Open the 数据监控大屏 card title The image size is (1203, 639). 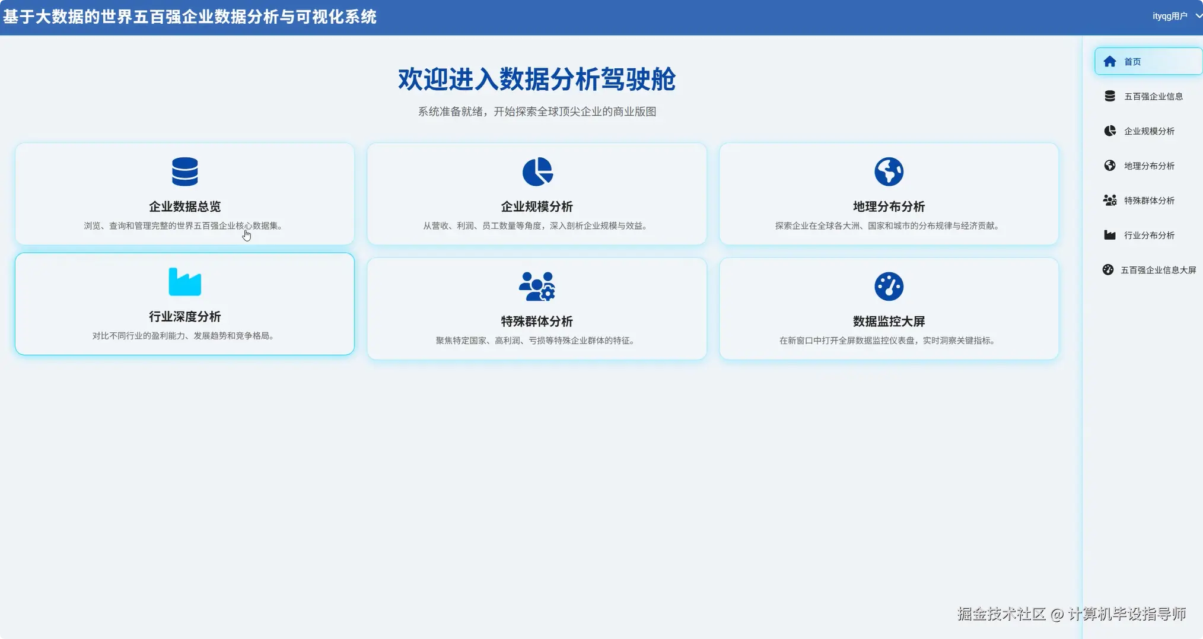[x=889, y=321]
